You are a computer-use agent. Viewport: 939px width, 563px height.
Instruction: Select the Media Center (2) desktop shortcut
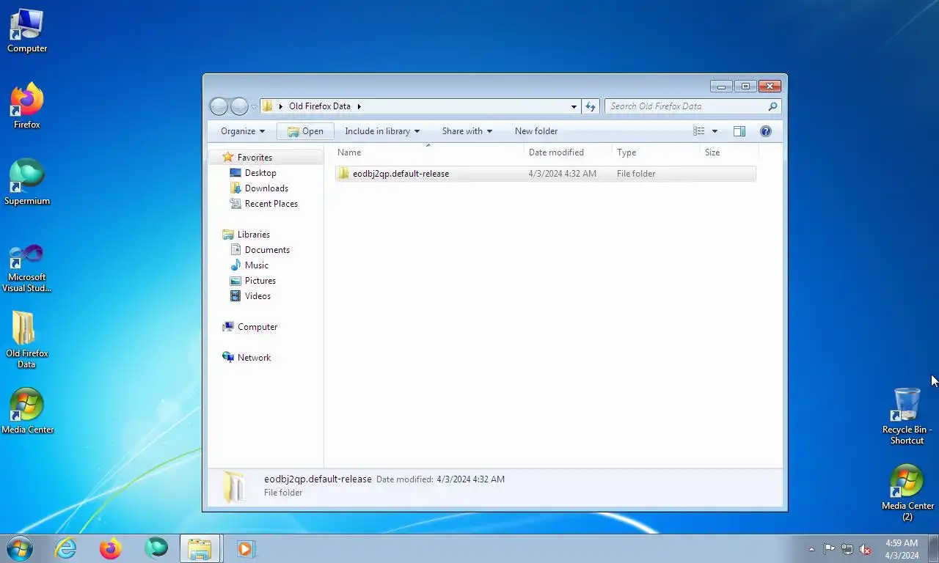907,493
